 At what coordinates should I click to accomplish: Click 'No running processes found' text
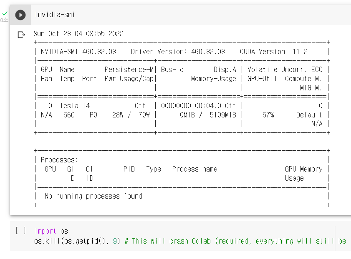click(x=93, y=196)
